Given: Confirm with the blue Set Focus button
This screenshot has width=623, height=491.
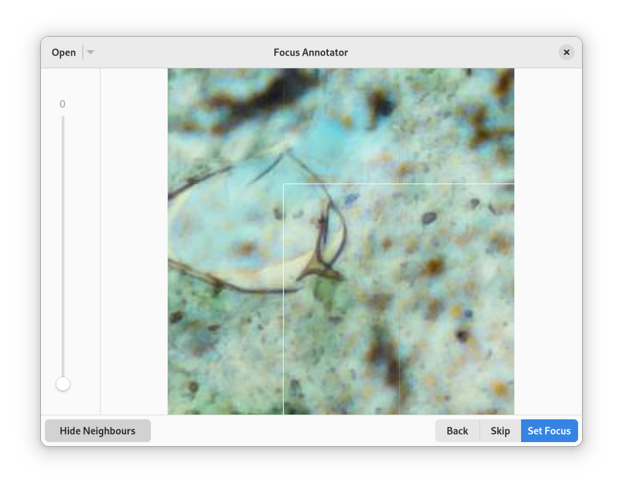Looking at the screenshot, I should (x=549, y=431).
